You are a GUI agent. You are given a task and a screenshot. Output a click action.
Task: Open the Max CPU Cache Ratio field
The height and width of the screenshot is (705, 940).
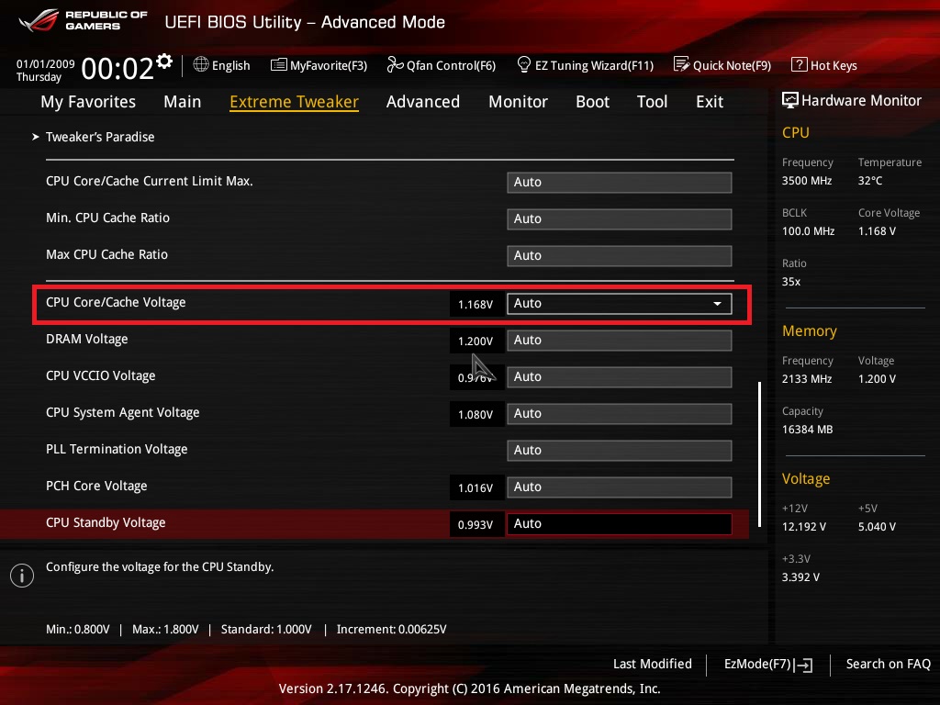(x=619, y=255)
